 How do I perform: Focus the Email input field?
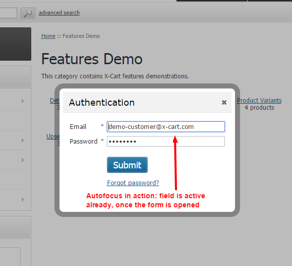166,126
